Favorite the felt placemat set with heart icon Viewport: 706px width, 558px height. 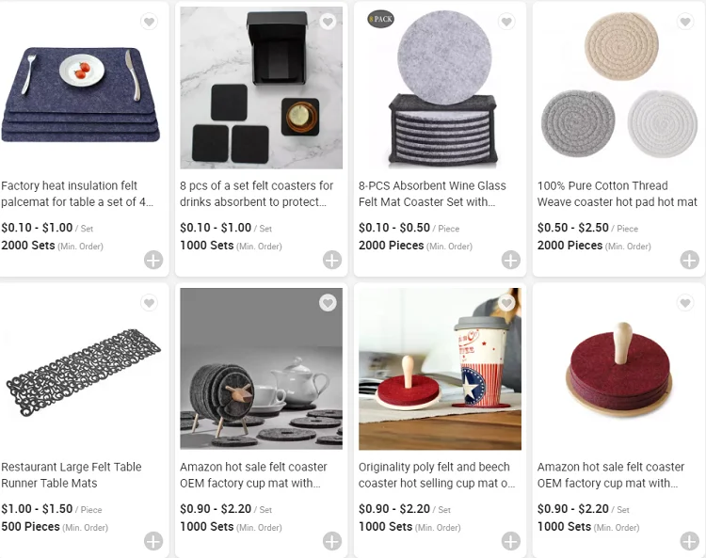149,22
